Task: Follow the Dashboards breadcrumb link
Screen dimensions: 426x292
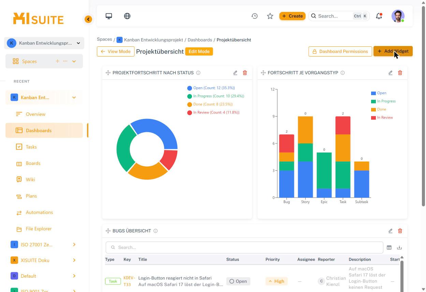Action: (200, 40)
